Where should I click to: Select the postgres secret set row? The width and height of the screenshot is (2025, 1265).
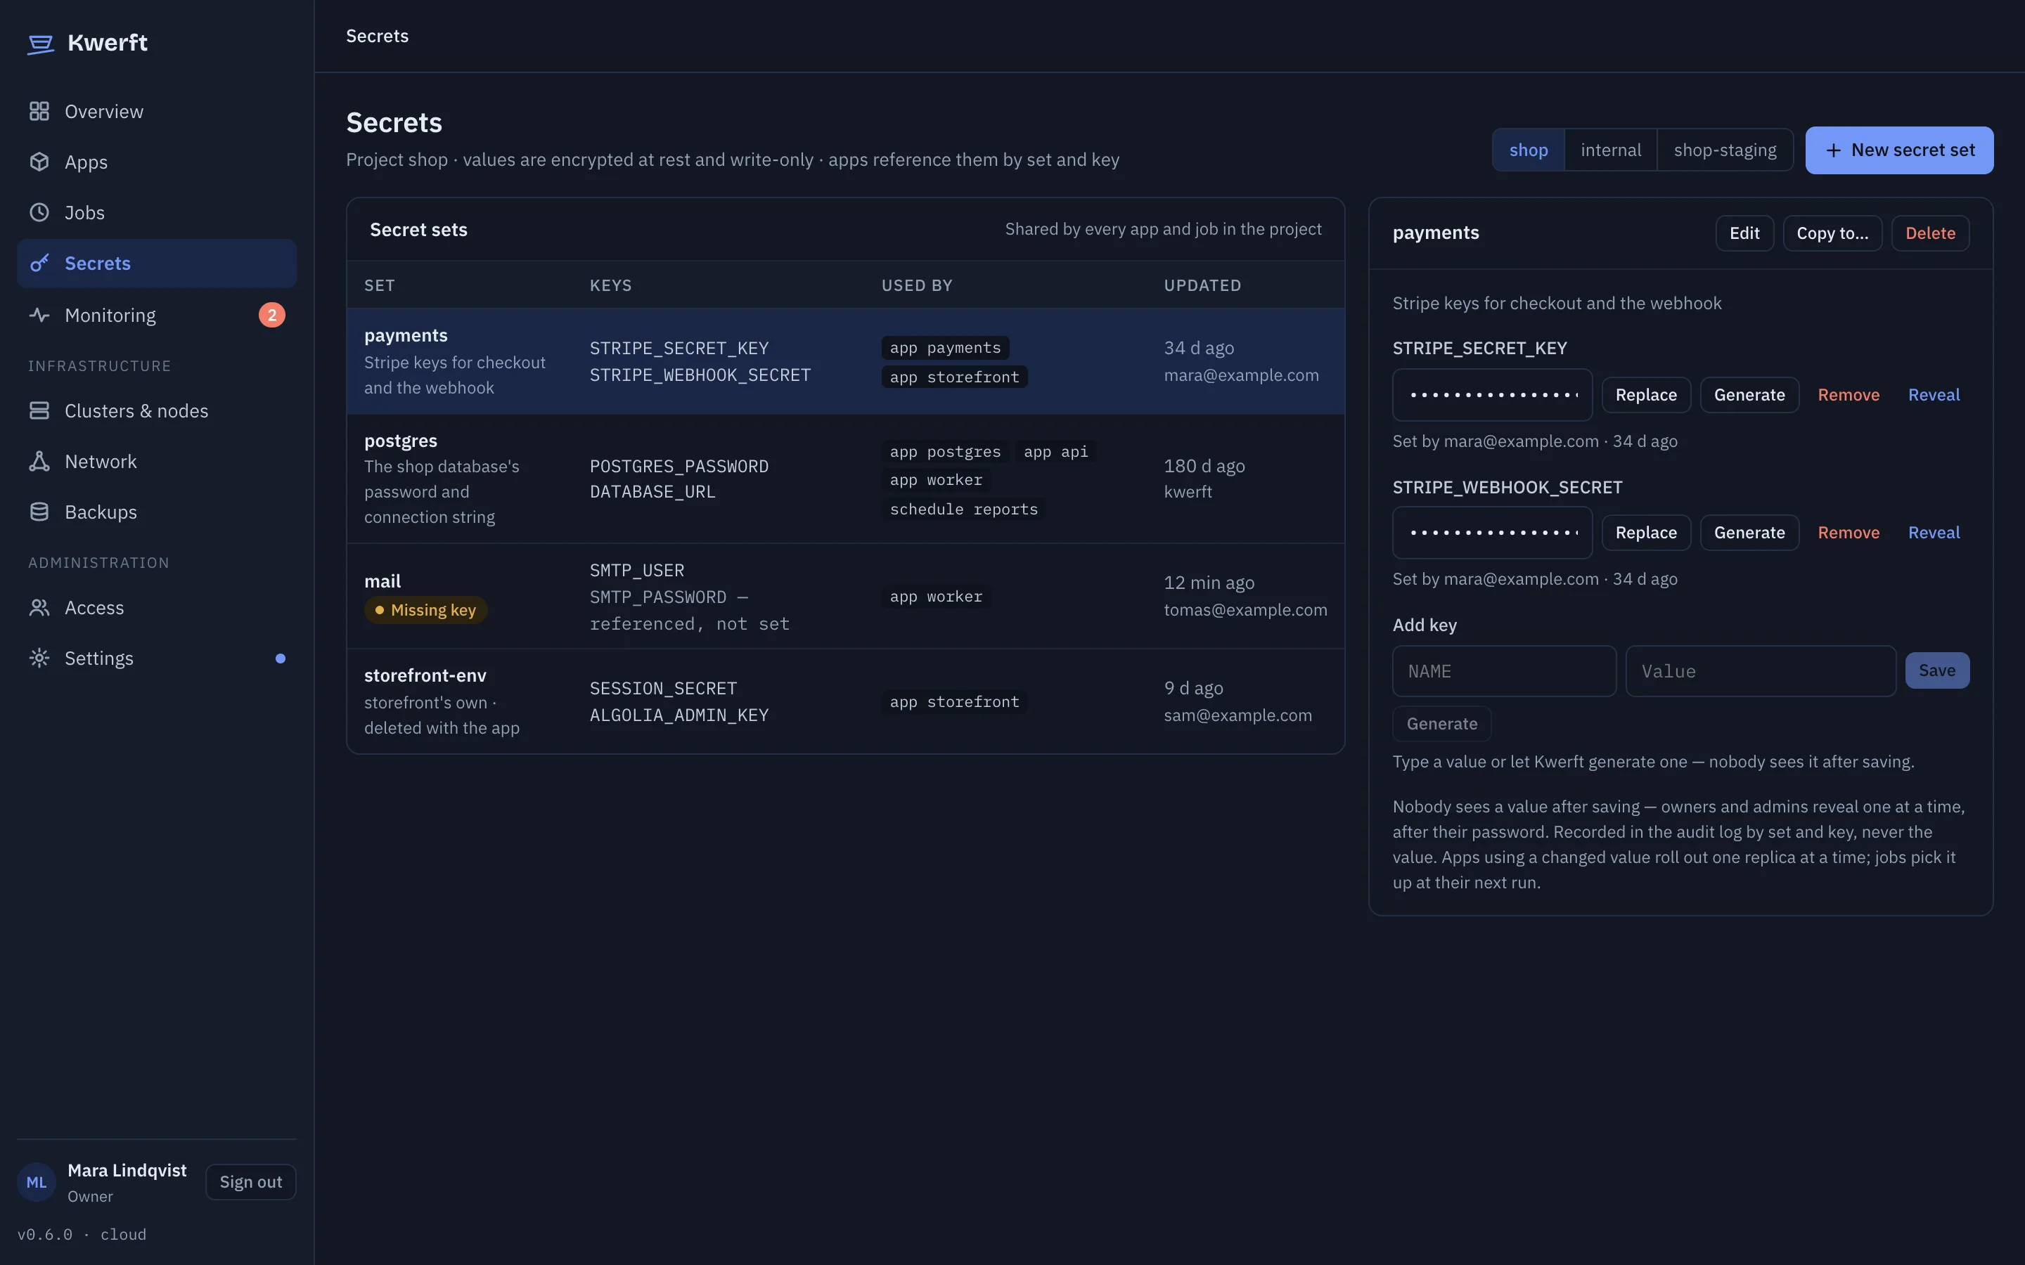(845, 479)
